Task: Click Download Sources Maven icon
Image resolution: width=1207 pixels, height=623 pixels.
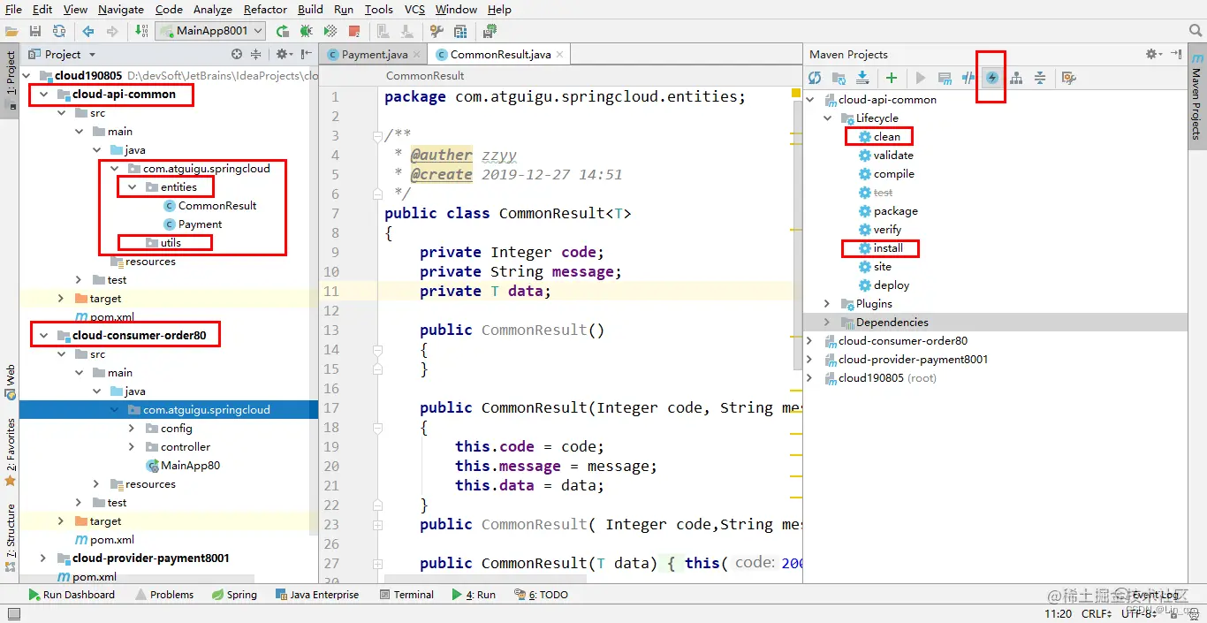Action: (x=862, y=78)
